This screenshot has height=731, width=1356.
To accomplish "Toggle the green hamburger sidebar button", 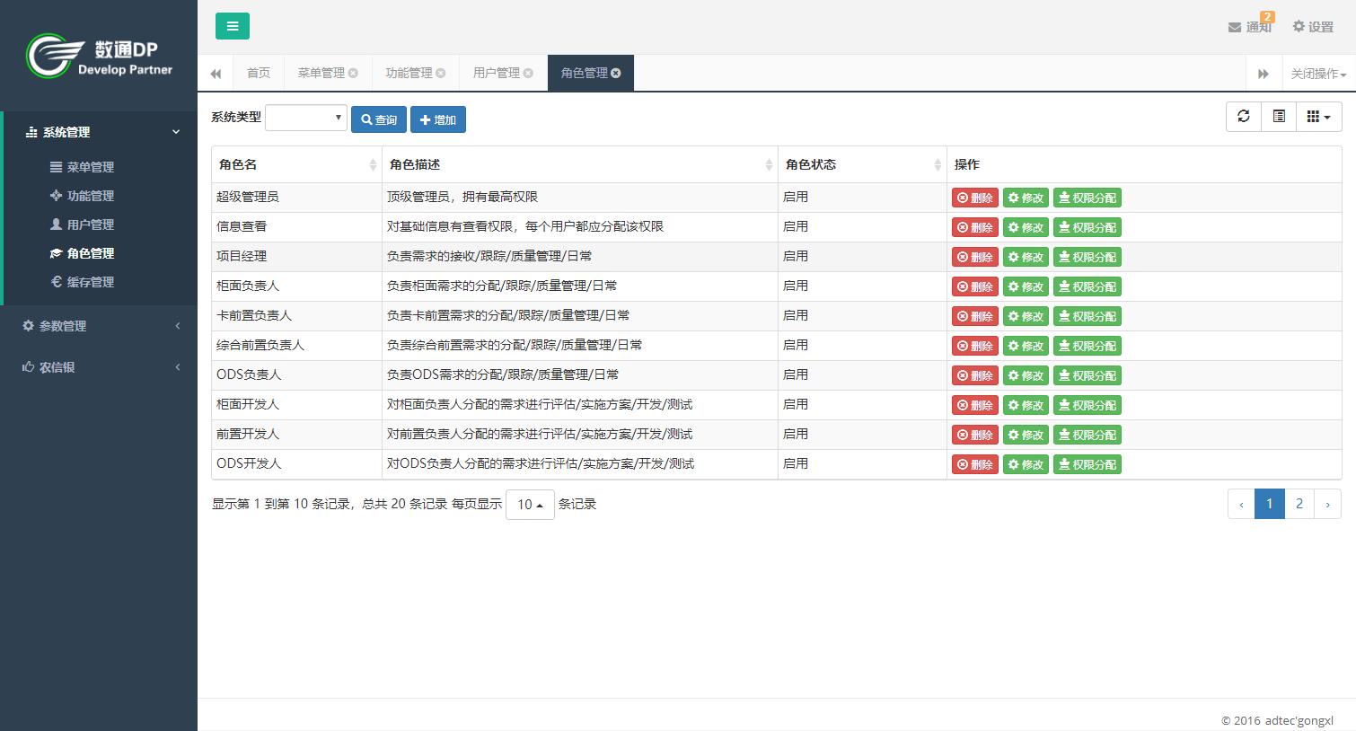I will coord(233,26).
